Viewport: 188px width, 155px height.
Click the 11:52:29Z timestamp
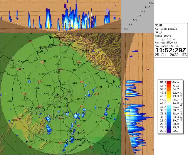click(170, 50)
